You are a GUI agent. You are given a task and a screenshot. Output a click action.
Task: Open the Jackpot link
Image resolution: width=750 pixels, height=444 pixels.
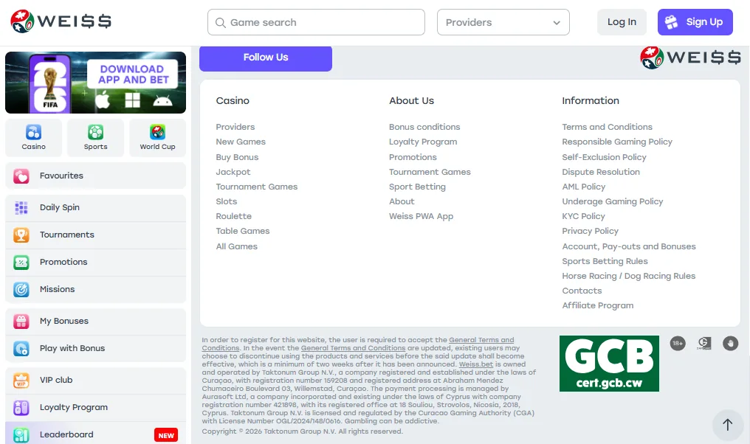[x=233, y=172]
